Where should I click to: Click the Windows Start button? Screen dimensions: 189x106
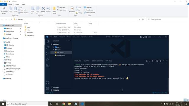[3, 104]
